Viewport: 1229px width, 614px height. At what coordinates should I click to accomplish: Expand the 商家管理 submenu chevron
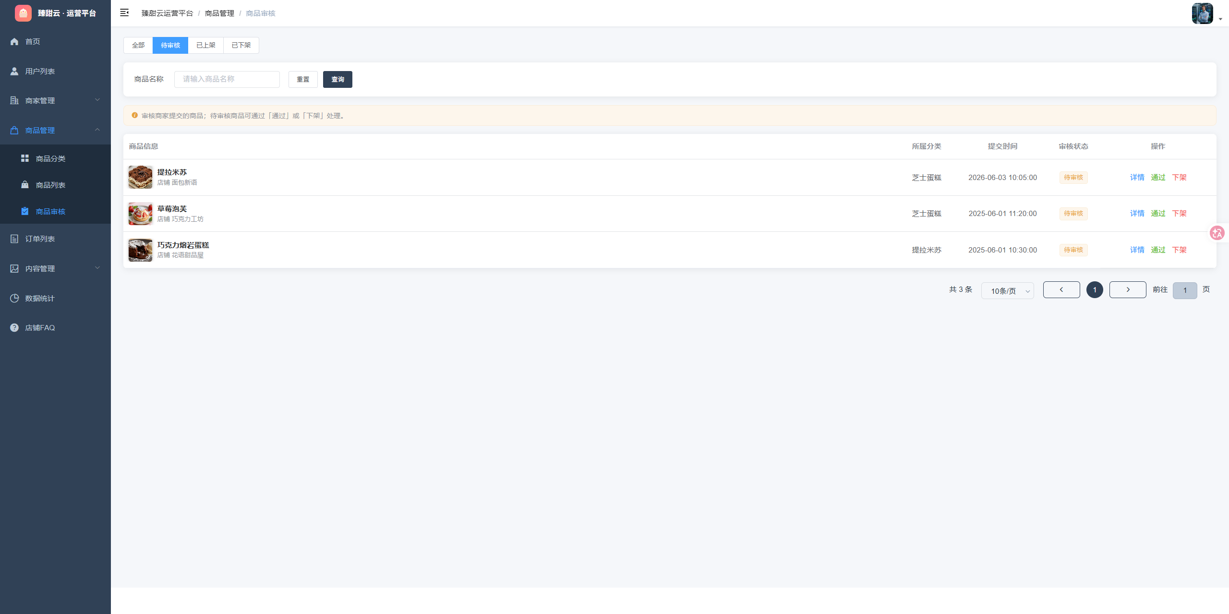(x=97, y=100)
